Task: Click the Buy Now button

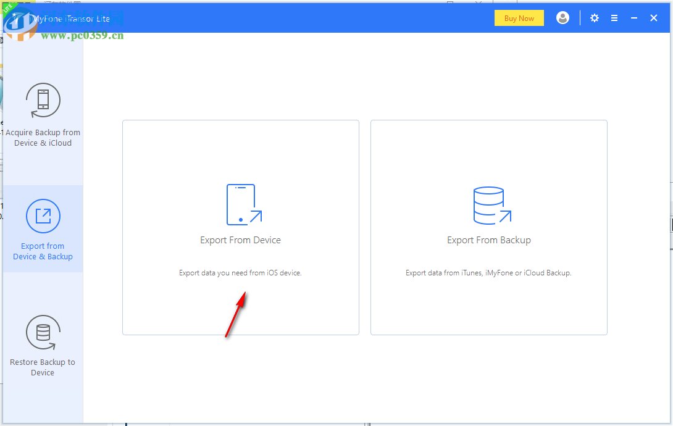Action: click(519, 18)
